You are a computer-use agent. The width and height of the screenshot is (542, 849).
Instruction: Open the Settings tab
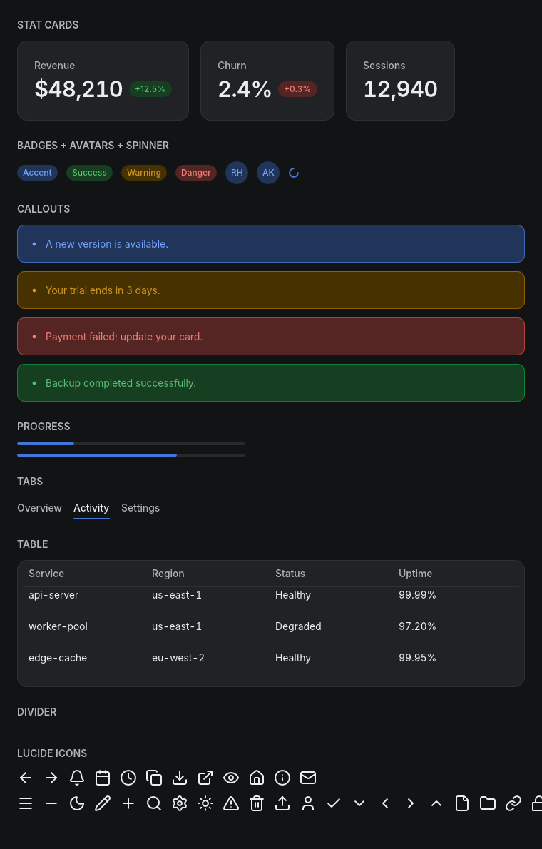point(140,508)
